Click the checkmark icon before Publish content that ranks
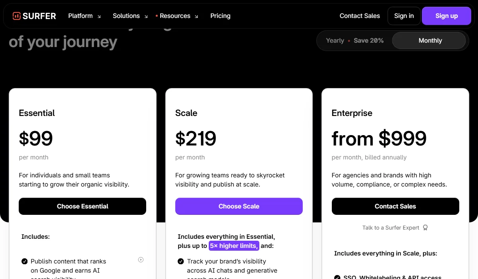The width and height of the screenshot is (478, 279). [24, 261]
